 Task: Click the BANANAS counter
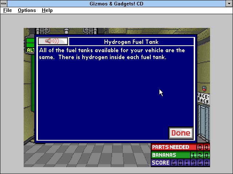coord(181,155)
